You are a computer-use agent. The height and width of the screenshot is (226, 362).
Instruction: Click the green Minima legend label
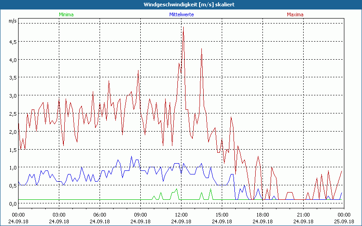[66, 14]
